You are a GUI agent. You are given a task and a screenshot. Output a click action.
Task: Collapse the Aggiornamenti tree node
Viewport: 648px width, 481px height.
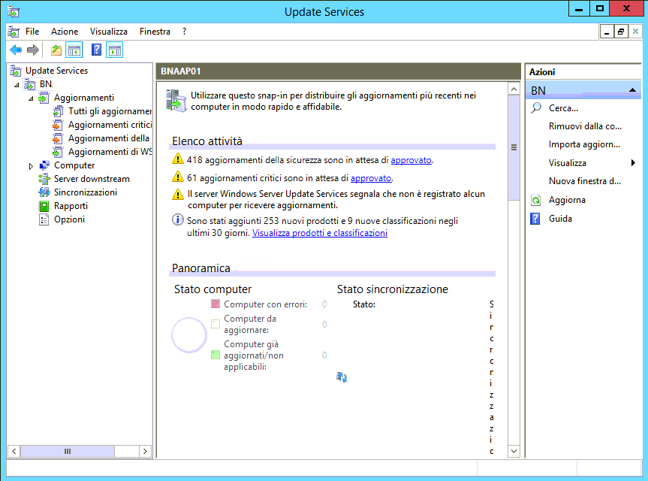[31, 98]
